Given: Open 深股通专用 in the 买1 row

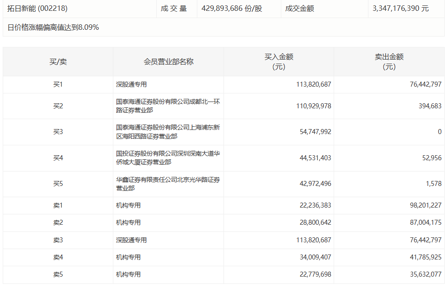Looking at the screenshot, I should pos(131,84).
